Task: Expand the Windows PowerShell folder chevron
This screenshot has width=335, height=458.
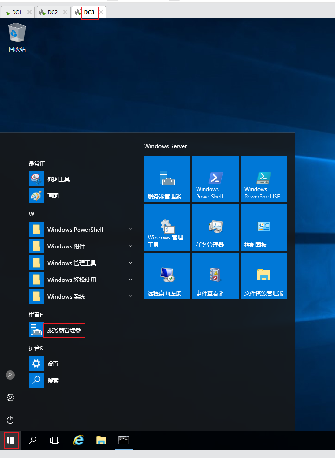Action: tap(131, 229)
